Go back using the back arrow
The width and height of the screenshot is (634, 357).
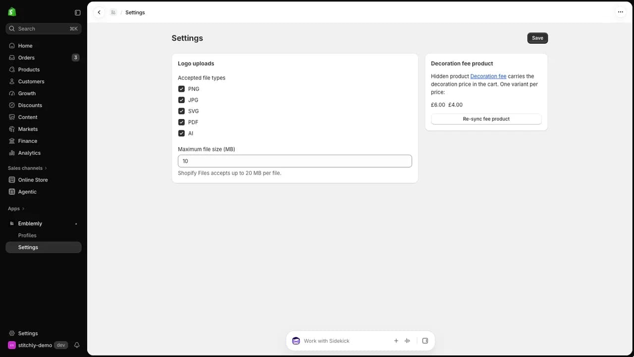click(x=99, y=12)
